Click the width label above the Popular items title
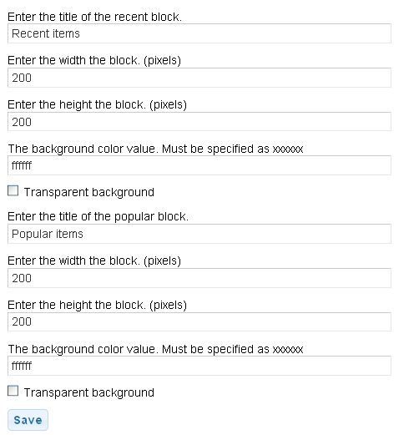The image size is (419, 435). click(x=94, y=60)
